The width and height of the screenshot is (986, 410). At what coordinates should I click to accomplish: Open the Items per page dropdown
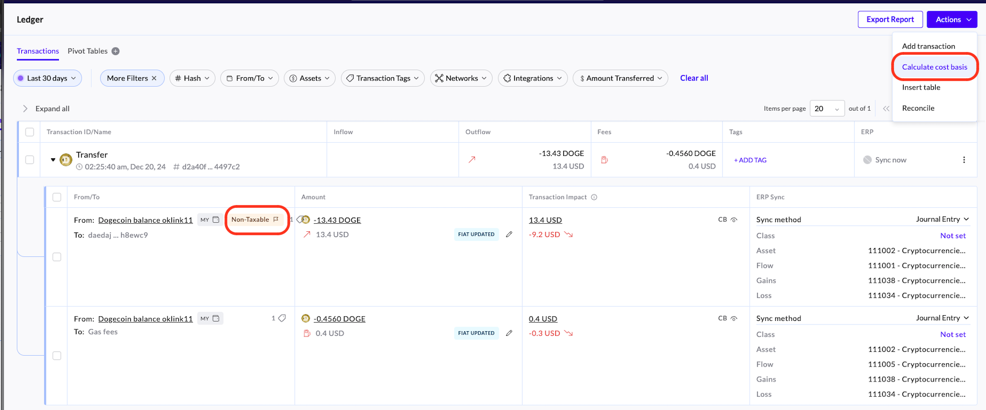(826, 108)
